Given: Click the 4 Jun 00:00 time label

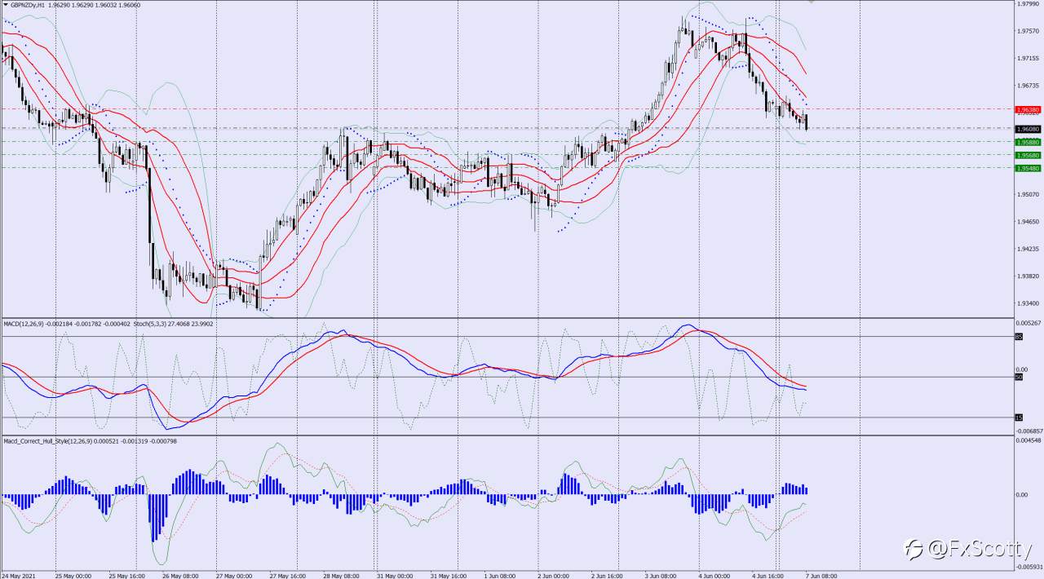Looking at the screenshot, I should point(716,574).
